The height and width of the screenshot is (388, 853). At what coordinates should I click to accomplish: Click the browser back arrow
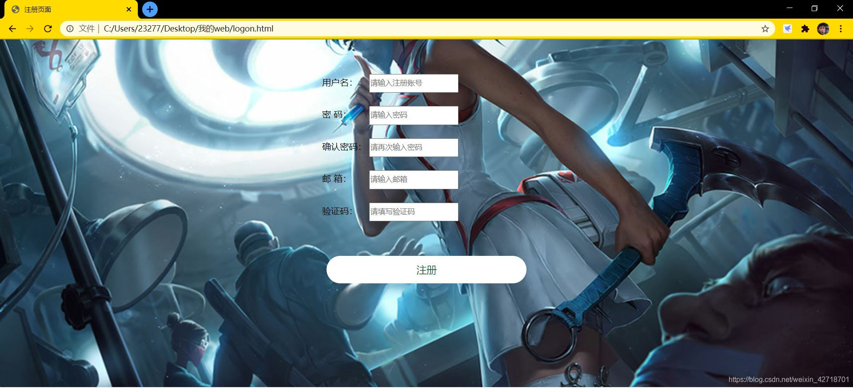click(x=12, y=29)
